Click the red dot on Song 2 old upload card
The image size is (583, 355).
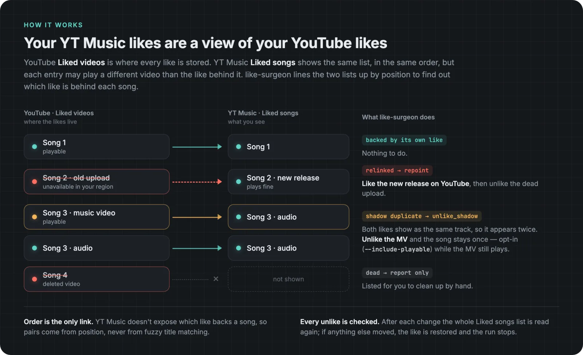(x=34, y=182)
